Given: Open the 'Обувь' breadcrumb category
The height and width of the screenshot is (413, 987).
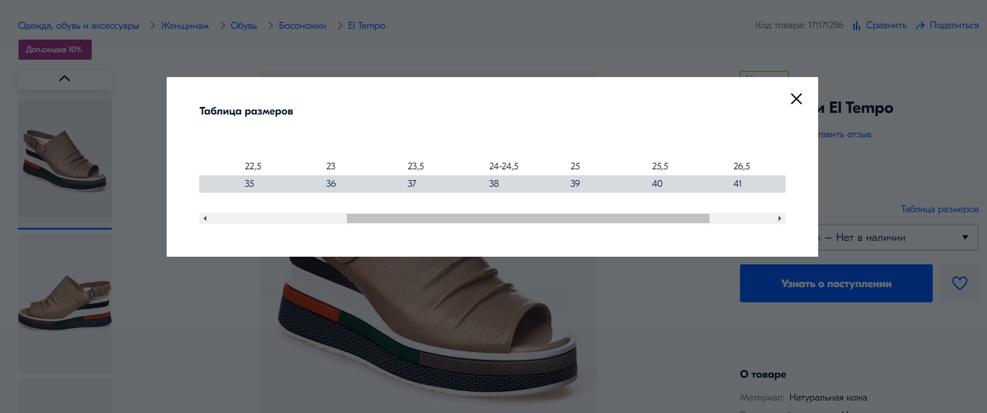Looking at the screenshot, I should click(244, 26).
